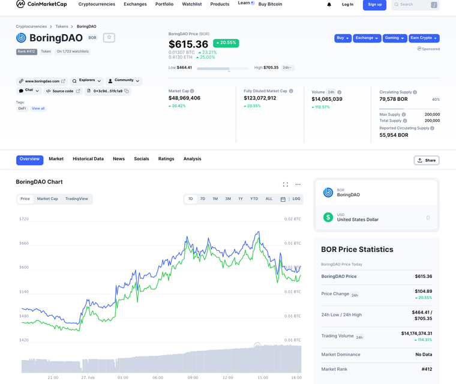Click the USD dollar icon in the converter
The image size is (456, 384).
328,217
